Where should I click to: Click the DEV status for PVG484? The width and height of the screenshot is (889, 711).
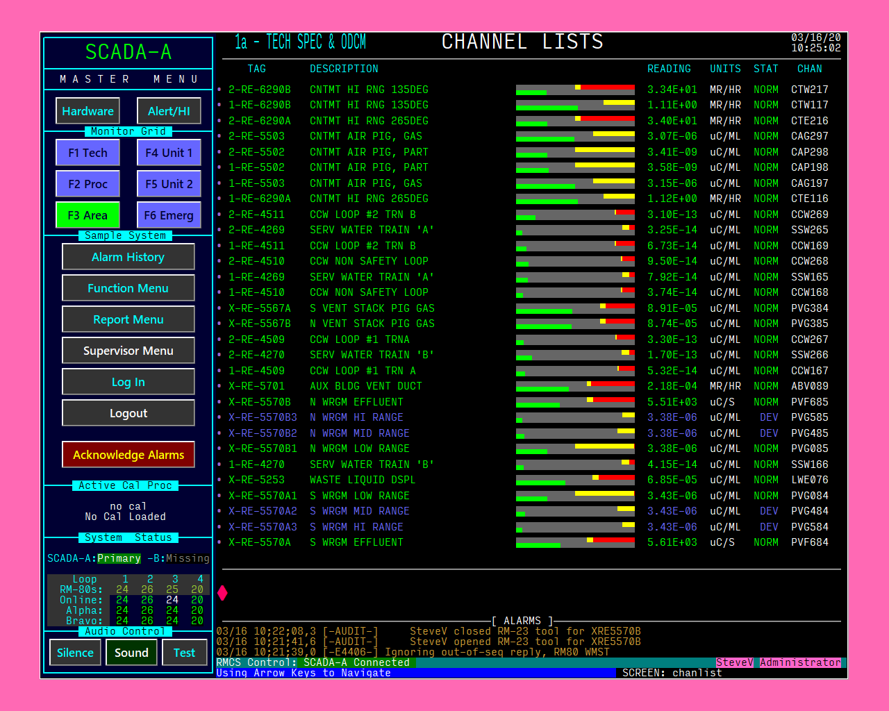[x=769, y=511]
